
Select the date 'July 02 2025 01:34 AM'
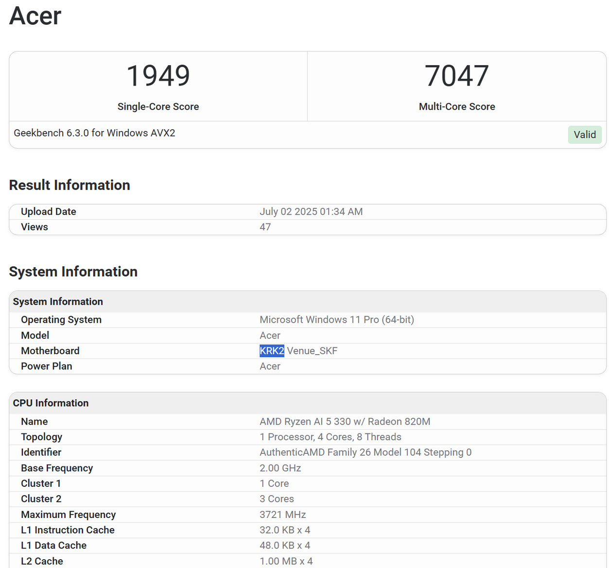coord(311,211)
